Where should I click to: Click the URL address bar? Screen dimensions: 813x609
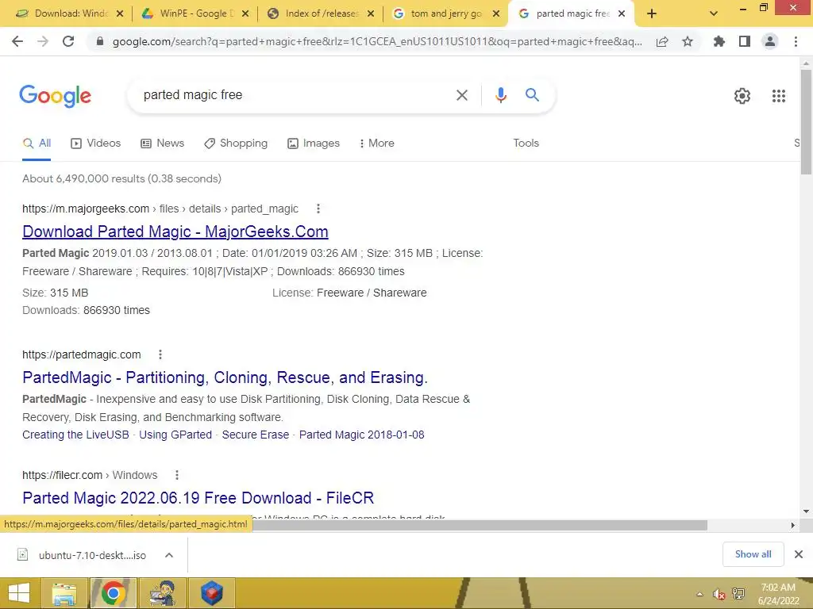[377, 41]
